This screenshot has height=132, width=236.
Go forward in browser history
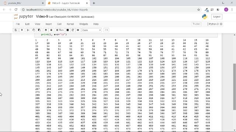[10, 10]
